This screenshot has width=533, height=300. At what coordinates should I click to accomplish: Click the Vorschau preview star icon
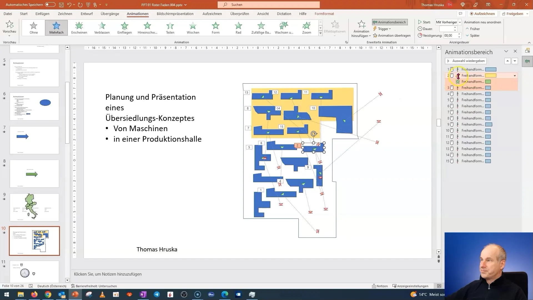click(x=9, y=25)
